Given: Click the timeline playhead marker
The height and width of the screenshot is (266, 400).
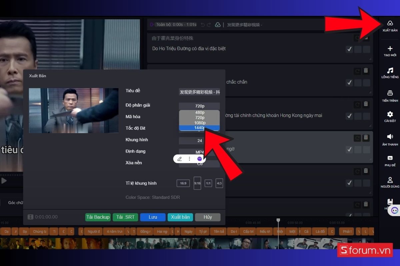Looking at the screenshot, I should tap(278, 220).
